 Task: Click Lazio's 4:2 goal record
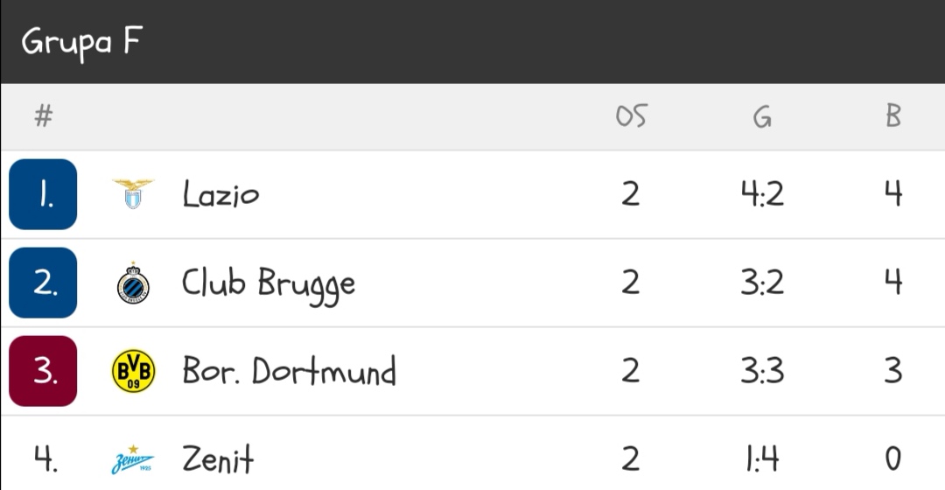(x=761, y=194)
